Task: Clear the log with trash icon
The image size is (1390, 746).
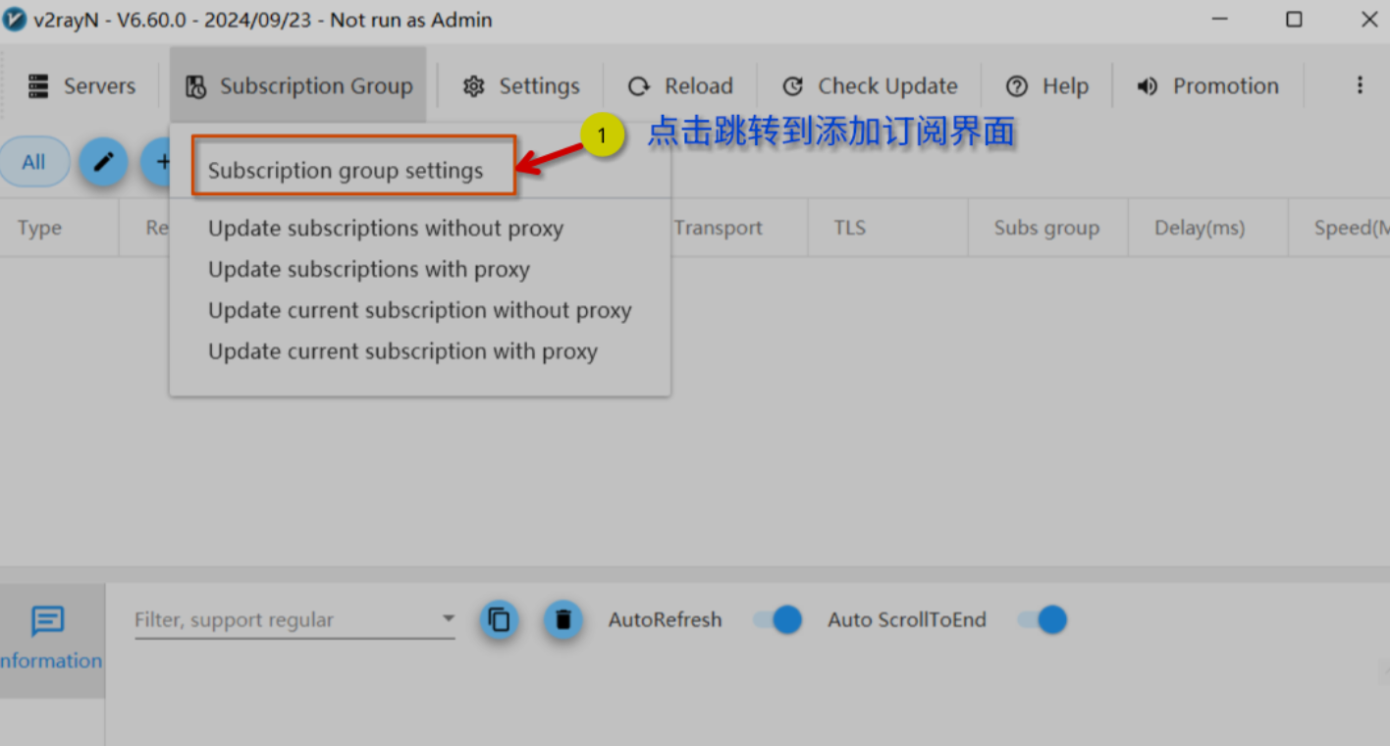Action: pos(563,619)
